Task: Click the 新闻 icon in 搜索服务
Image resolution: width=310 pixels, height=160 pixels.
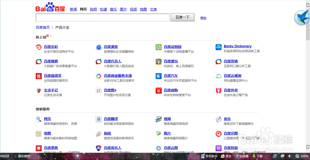Action: (x=99, y=134)
